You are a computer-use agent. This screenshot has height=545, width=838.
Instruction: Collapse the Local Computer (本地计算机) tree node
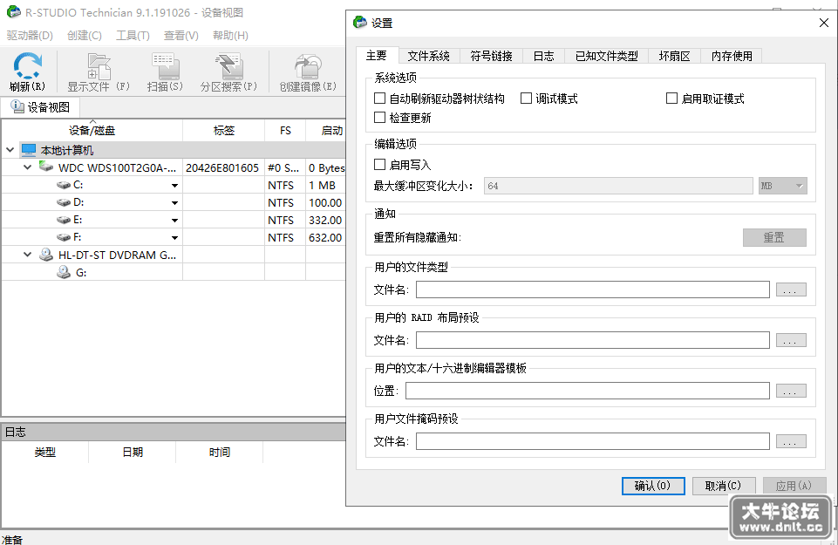point(10,150)
